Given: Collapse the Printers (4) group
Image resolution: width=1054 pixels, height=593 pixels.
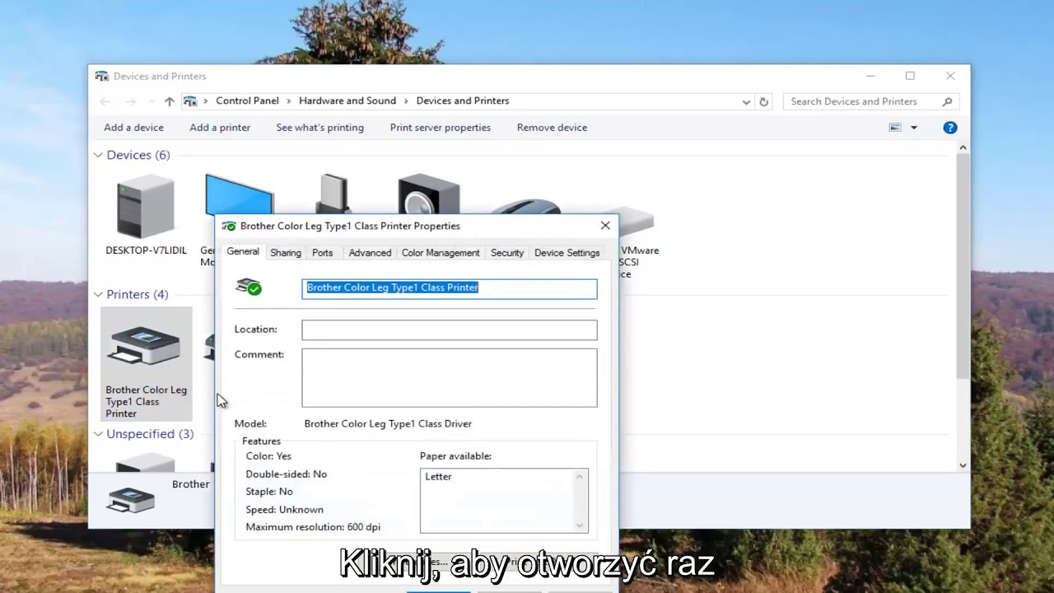Looking at the screenshot, I should [x=98, y=294].
